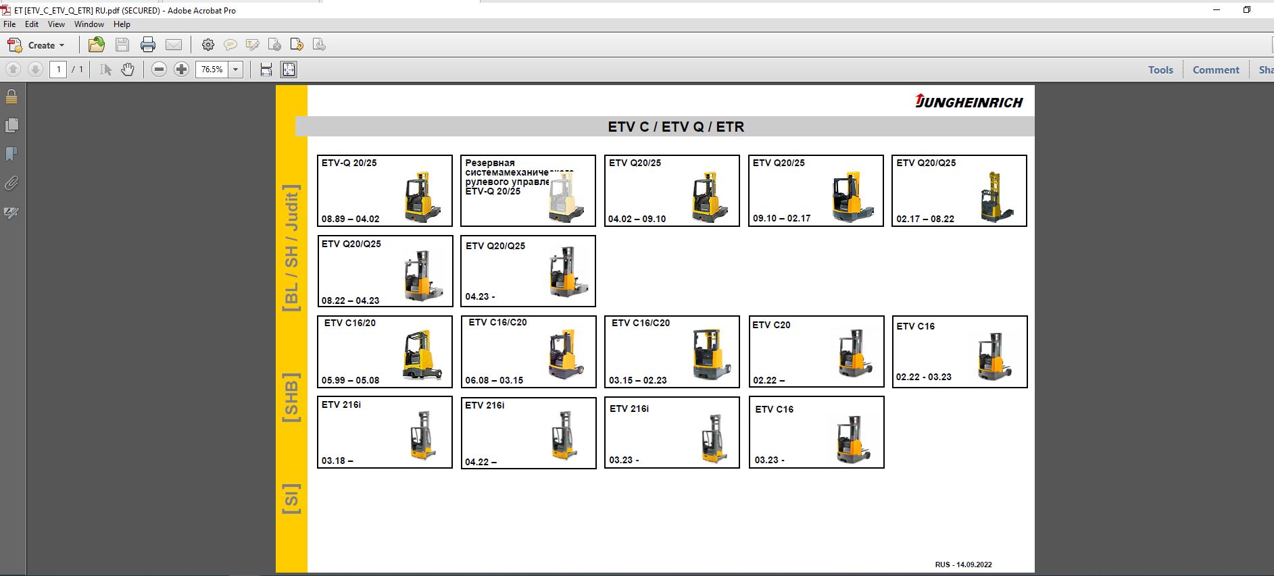
Task: Click the Jungheinrich logo
Action: 969,101
